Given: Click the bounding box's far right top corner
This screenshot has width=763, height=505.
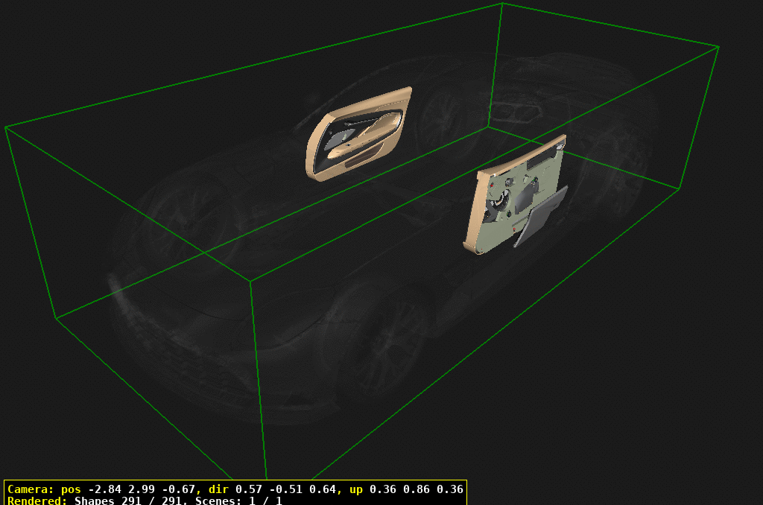Looking at the screenshot, I should [718, 47].
